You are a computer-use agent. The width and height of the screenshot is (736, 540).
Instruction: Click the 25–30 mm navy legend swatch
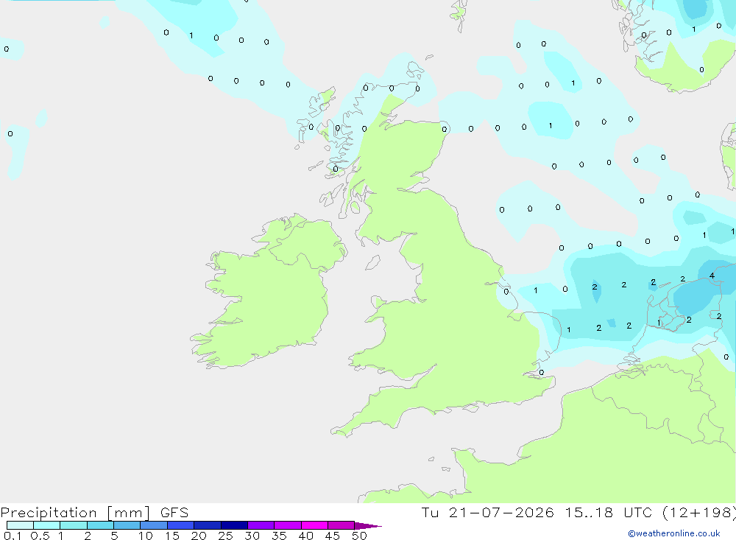pyautogui.click(x=234, y=525)
